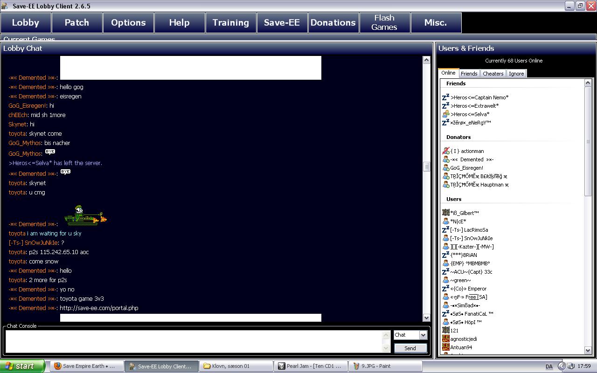Viewport: 597px width, 373px height.
Task: Open the Flash Games section
Action: [x=384, y=23]
